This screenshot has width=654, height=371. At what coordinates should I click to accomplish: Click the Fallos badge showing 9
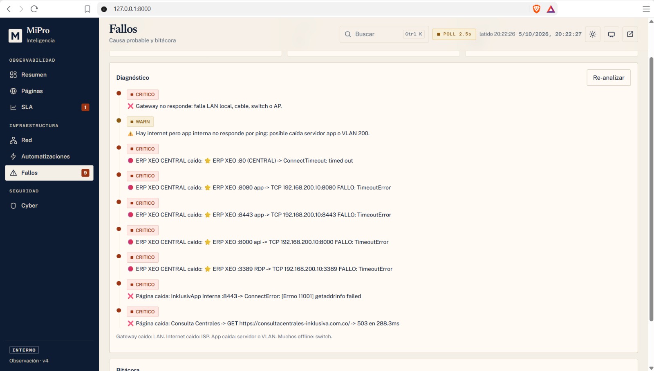[85, 173]
